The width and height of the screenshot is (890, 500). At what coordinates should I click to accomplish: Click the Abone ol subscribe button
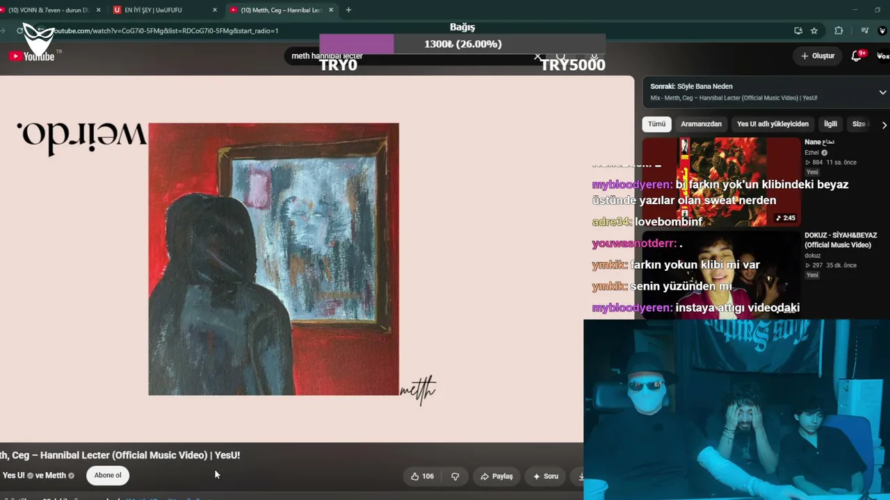(108, 476)
